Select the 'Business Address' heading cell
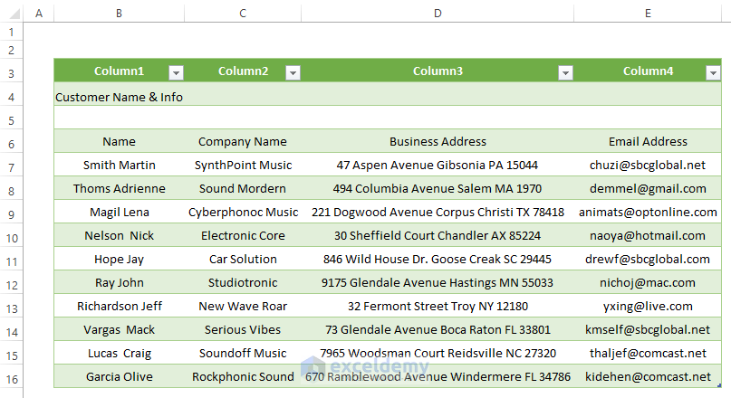Viewport: 731px width, 398px height. pyautogui.click(x=438, y=141)
